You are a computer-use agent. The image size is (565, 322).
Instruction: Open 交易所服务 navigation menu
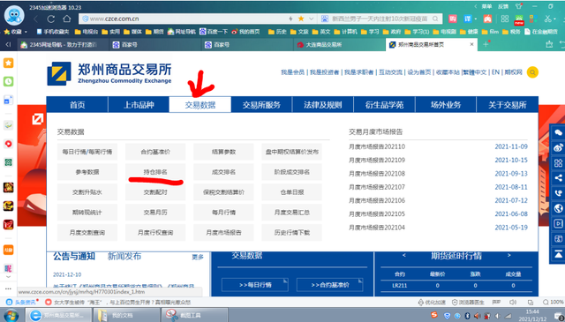point(261,105)
